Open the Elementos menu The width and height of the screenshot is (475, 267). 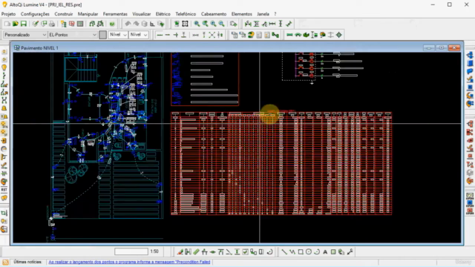point(241,14)
